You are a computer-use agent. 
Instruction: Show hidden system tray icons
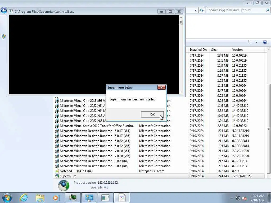pos(231,198)
